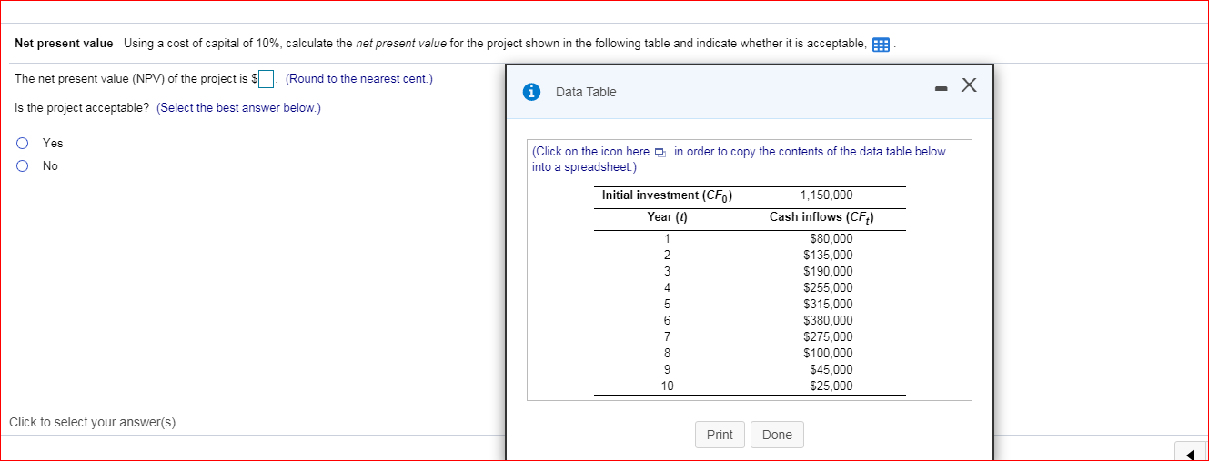Click the Year (t) column header
Image resolution: width=1209 pixels, height=461 pixels.
point(667,216)
